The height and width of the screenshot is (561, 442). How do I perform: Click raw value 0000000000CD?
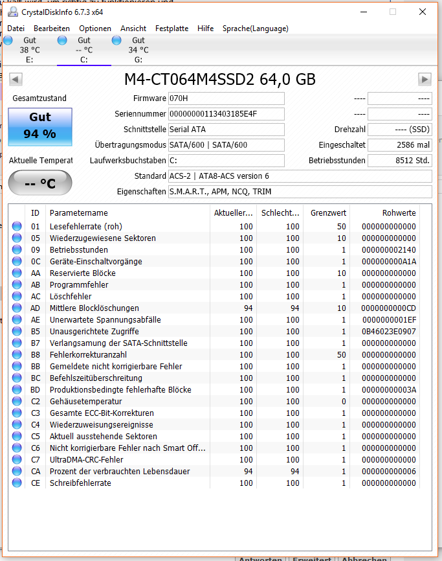[x=389, y=308]
